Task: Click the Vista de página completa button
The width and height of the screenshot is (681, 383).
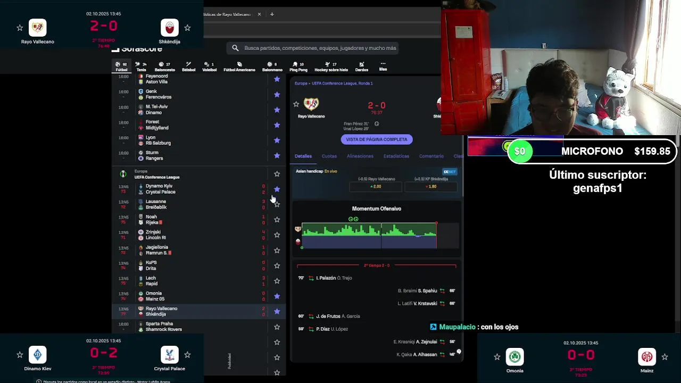Action: [377, 139]
